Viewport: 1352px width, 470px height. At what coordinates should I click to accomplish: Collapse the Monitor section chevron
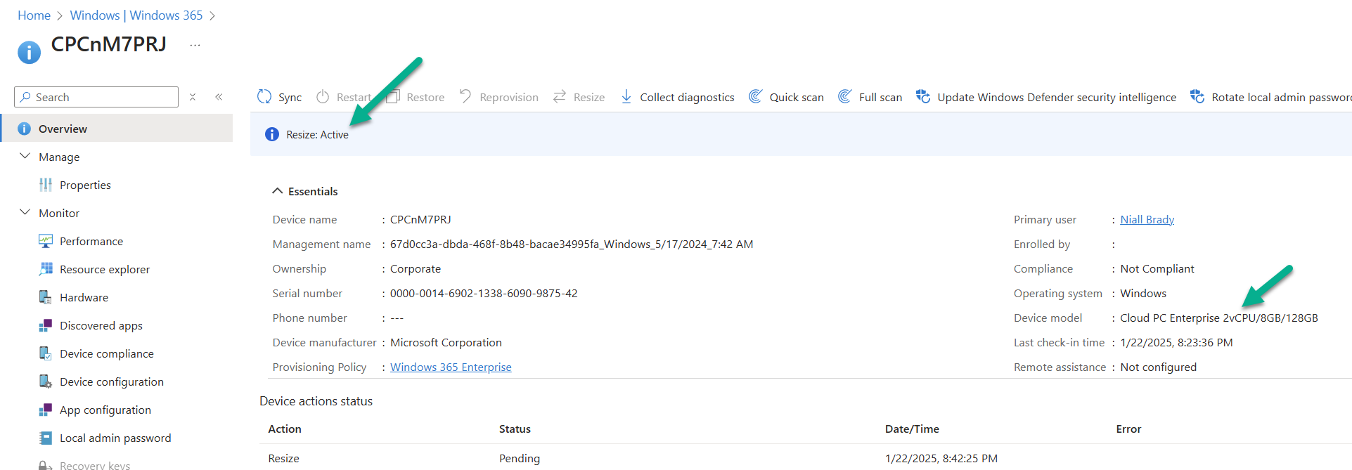(25, 212)
